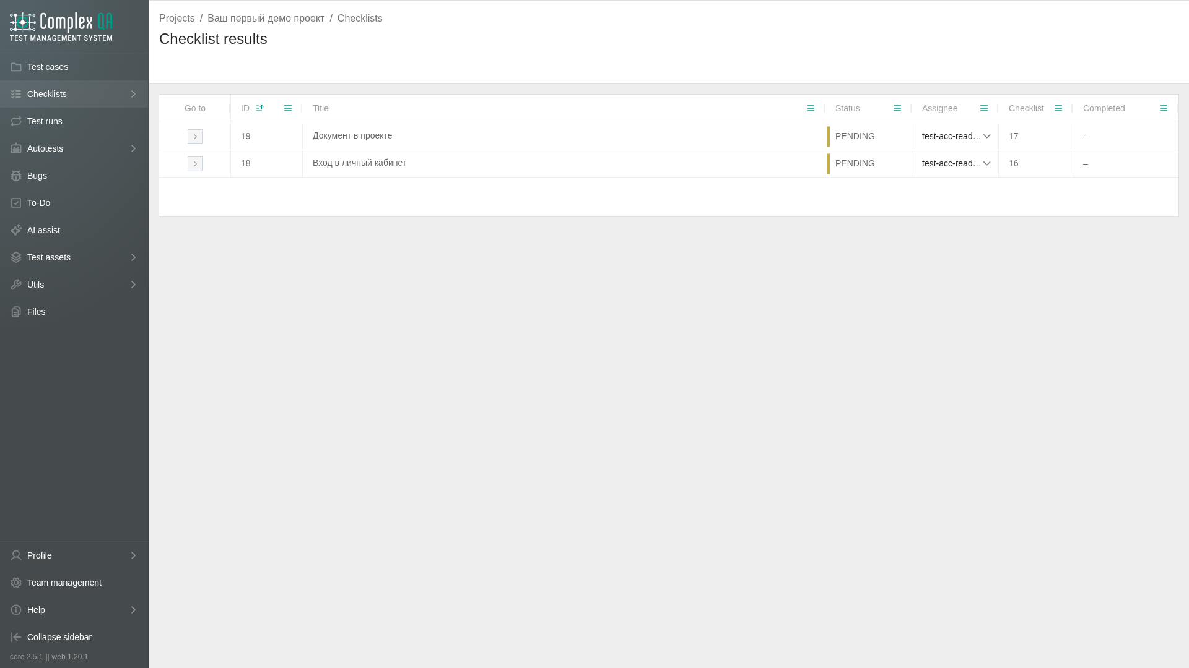Collapse the sidebar
1189x668 pixels.
coord(74,637)
